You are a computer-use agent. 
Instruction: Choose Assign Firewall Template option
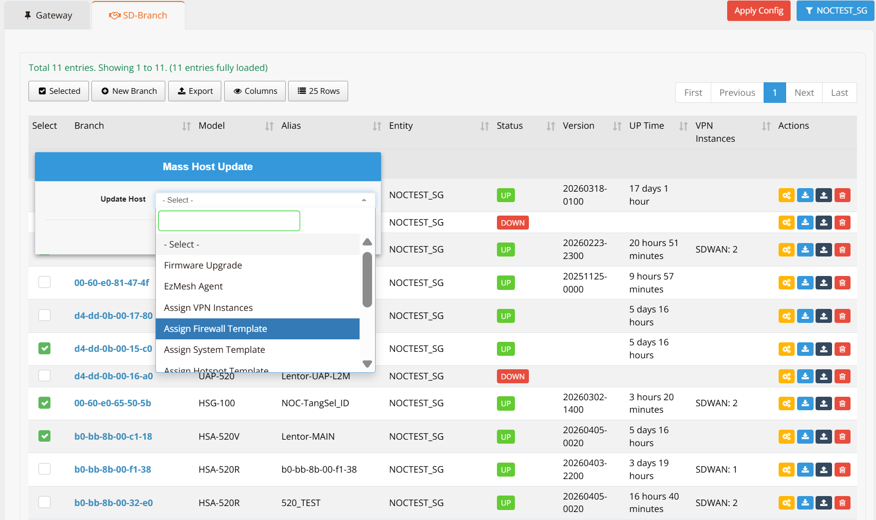(x=257, y=329)
